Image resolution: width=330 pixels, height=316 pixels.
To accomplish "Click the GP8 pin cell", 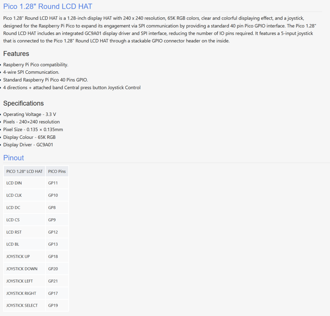I will 52,207.
